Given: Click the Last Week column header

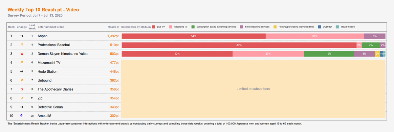Looking at the screenshot, I should pyautogui.click(x=32, y=27).
